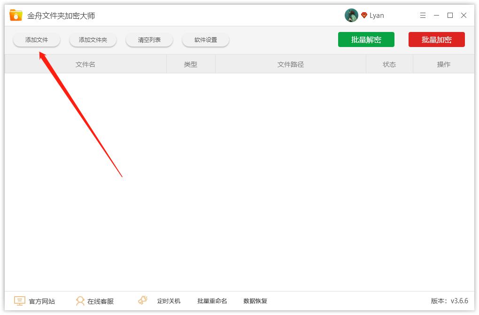479x315 pixels.
Task: Click the 官方网站 monitor icon
Action: pos(18,301)
